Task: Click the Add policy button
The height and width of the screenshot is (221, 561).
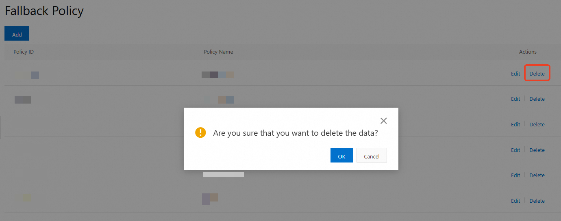Action: tap(17, 34)
